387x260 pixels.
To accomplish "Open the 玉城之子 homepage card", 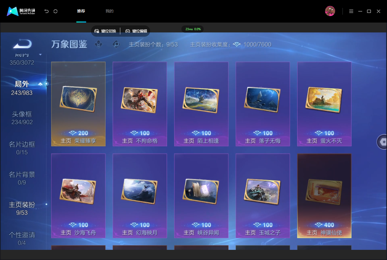I will [263, 196].
